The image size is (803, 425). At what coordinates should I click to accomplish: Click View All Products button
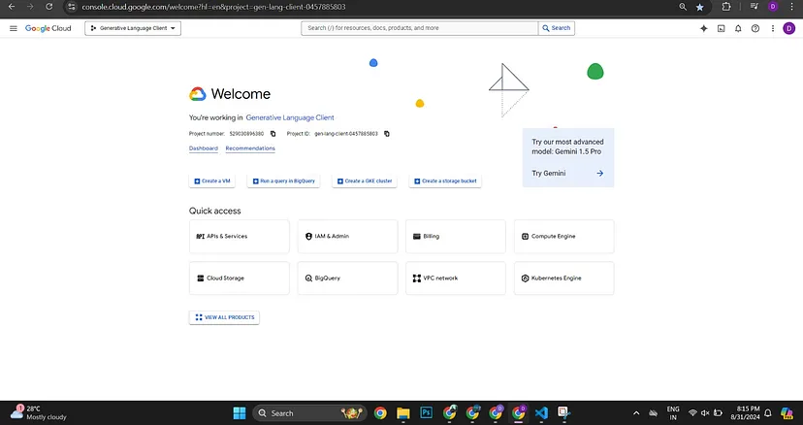(x=224, y=317)
